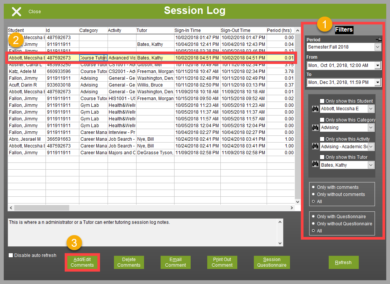Sort by Category column header
390x284 pixels.
93,30
